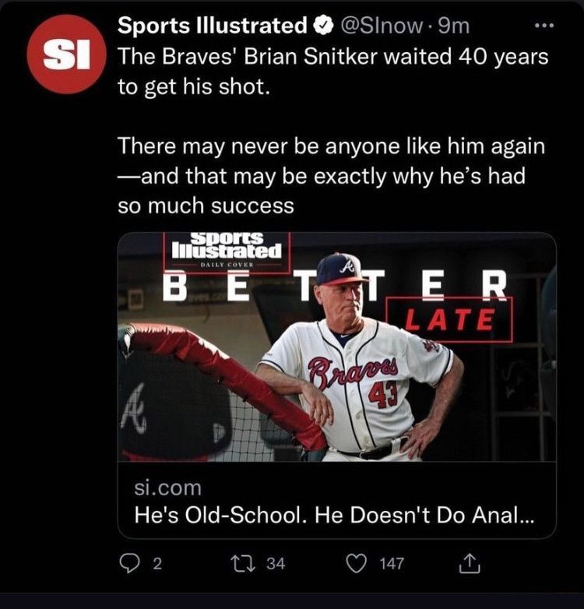This screenshot has width=584, height=609.
Task: Click the like count of 147
Action: (392, 564)
